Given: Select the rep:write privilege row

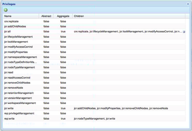Looking at the screenshot, I should click(94, 118).
